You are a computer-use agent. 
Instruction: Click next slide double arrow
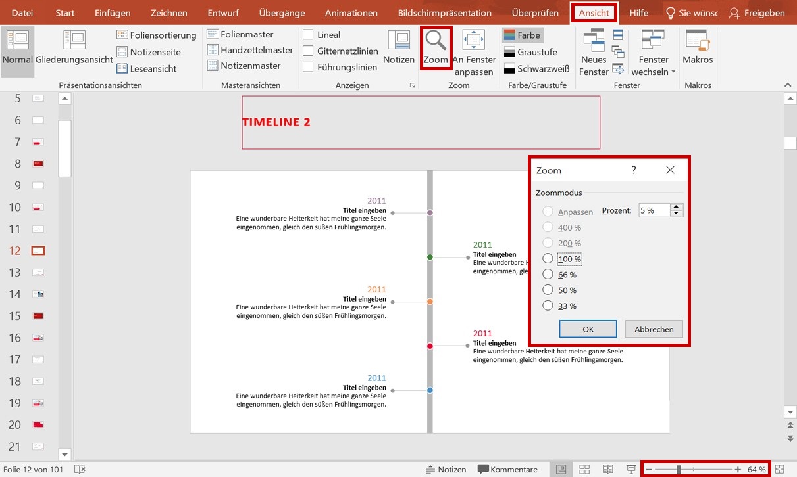coord(790,438)
